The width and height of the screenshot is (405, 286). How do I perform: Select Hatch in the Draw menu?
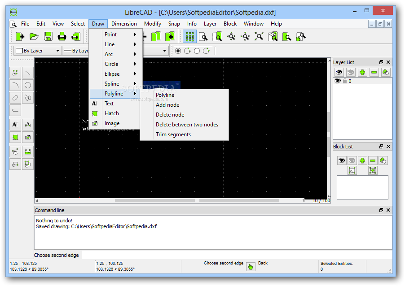(x=114, y=113)
